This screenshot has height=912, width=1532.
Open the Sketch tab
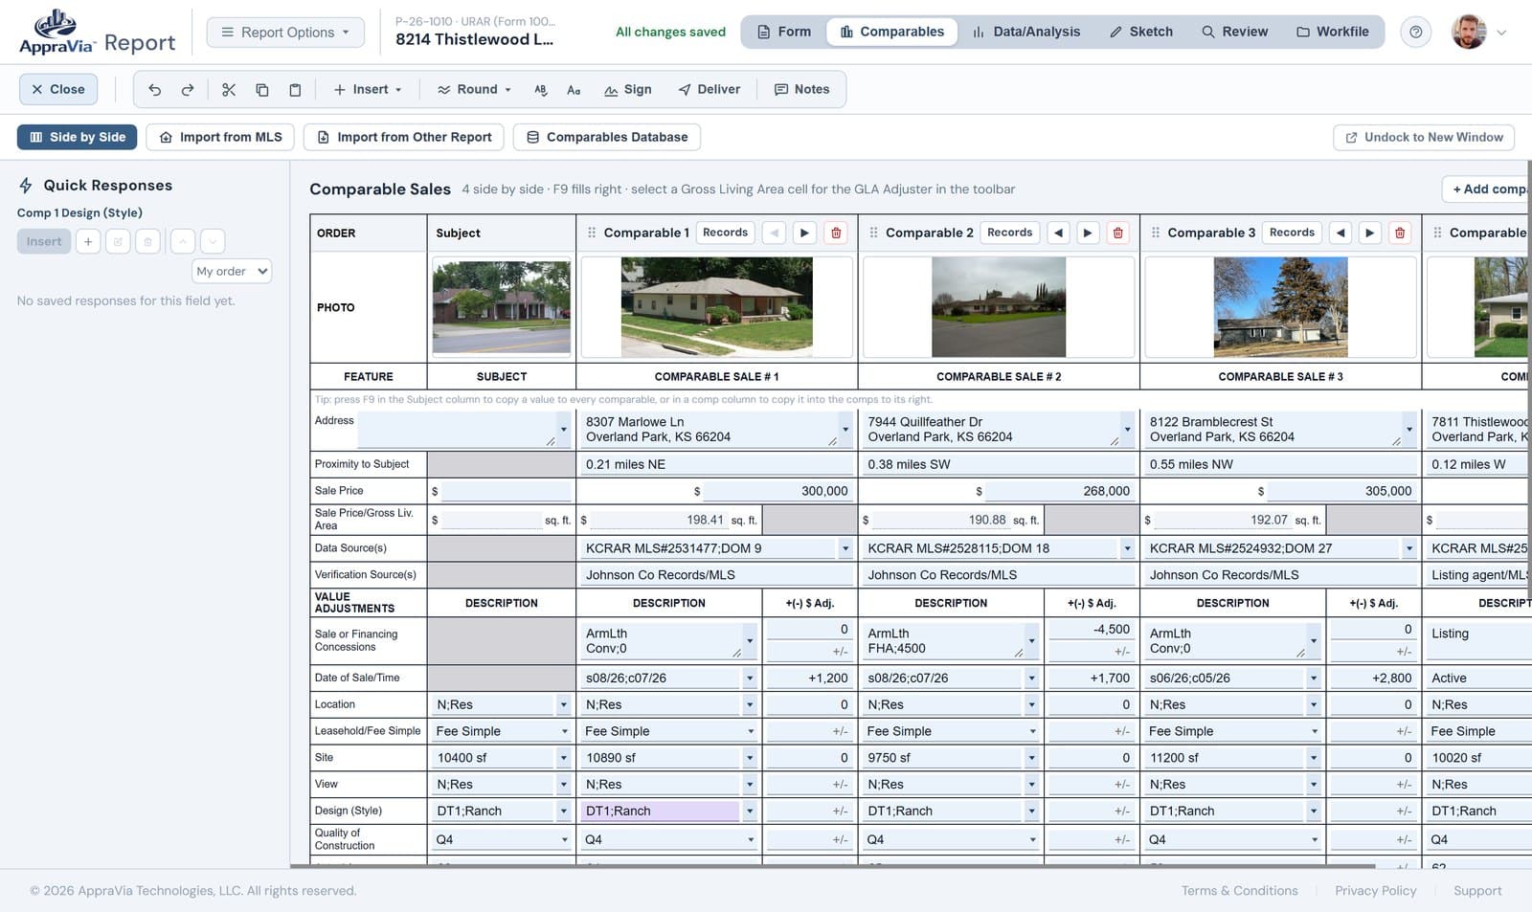pos(1141,32)
